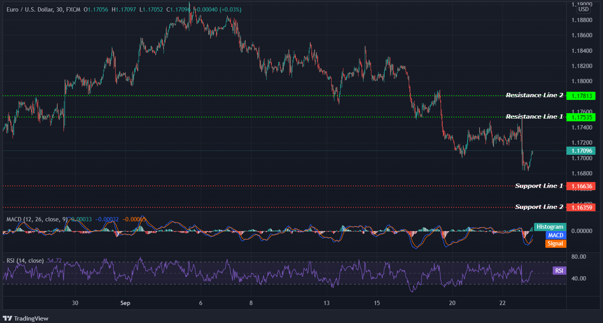Select the Resistance Line 2 label
The width and height of the screenshot is (603, 323).
point(534,95)
